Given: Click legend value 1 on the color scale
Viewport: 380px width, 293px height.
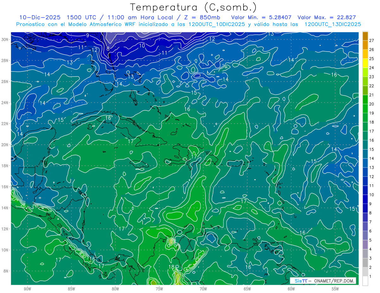Looking at the screenshot, I should [370, 277].
